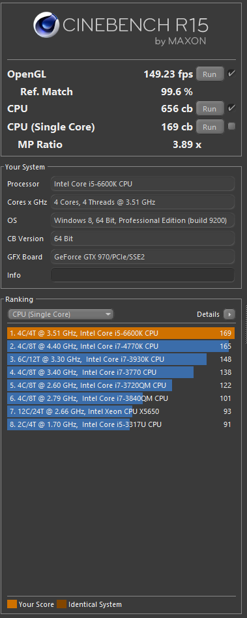
Task: Click the OS field showing Windows 8
Action: tap(143, 220)
